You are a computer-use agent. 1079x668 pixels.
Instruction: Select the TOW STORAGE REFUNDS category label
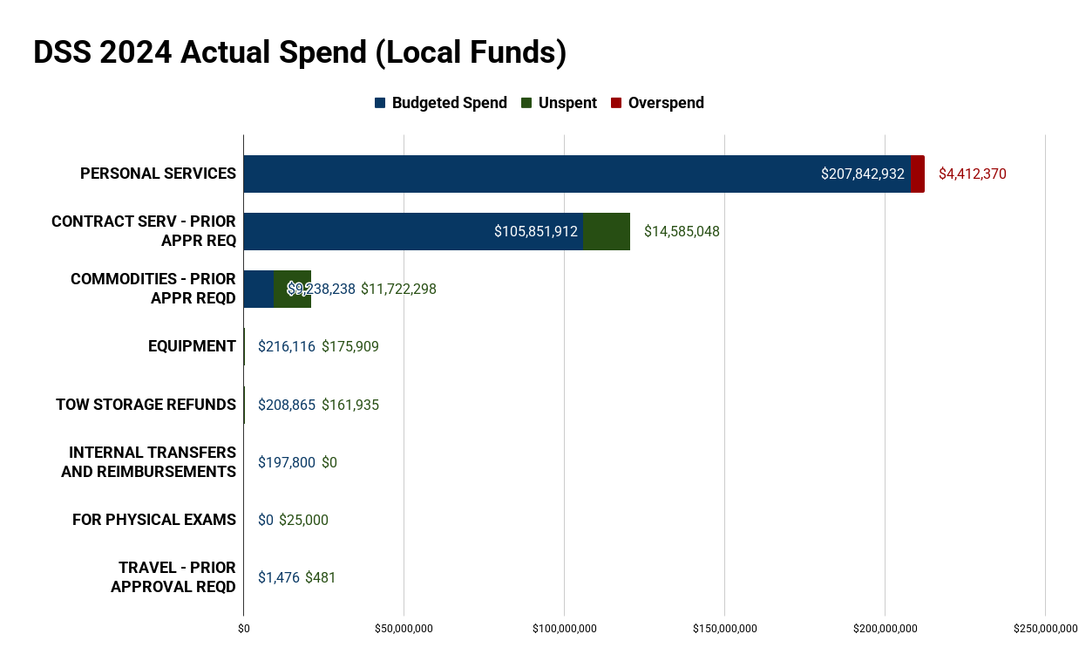[x=146, y=405]
